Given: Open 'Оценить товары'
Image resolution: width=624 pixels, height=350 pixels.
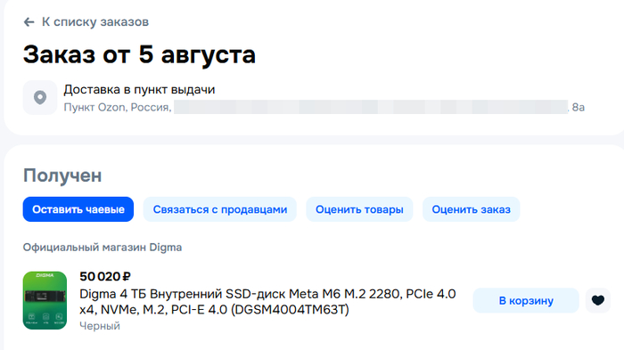Looking at the screenshot, I should (359, 209).
